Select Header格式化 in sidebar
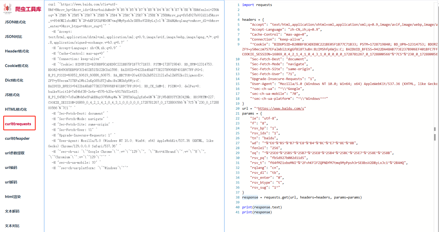This screenshot has width=439, height=232. tap(17, 51)
